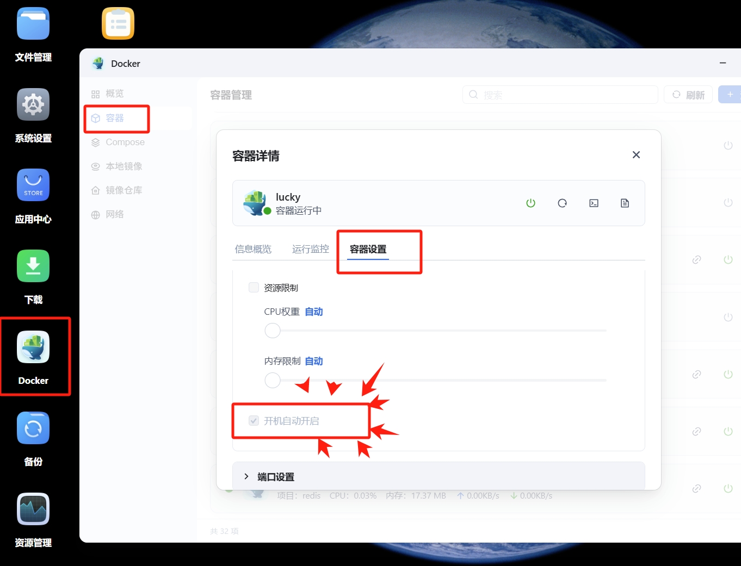This screenshot has width=741, height=566.
Task: Open the terminal icon for lucky container
Action: [x=594, y=203]
